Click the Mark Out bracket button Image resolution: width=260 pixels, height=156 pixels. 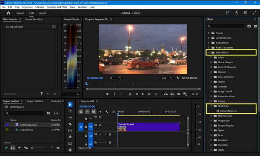point(120,94)
